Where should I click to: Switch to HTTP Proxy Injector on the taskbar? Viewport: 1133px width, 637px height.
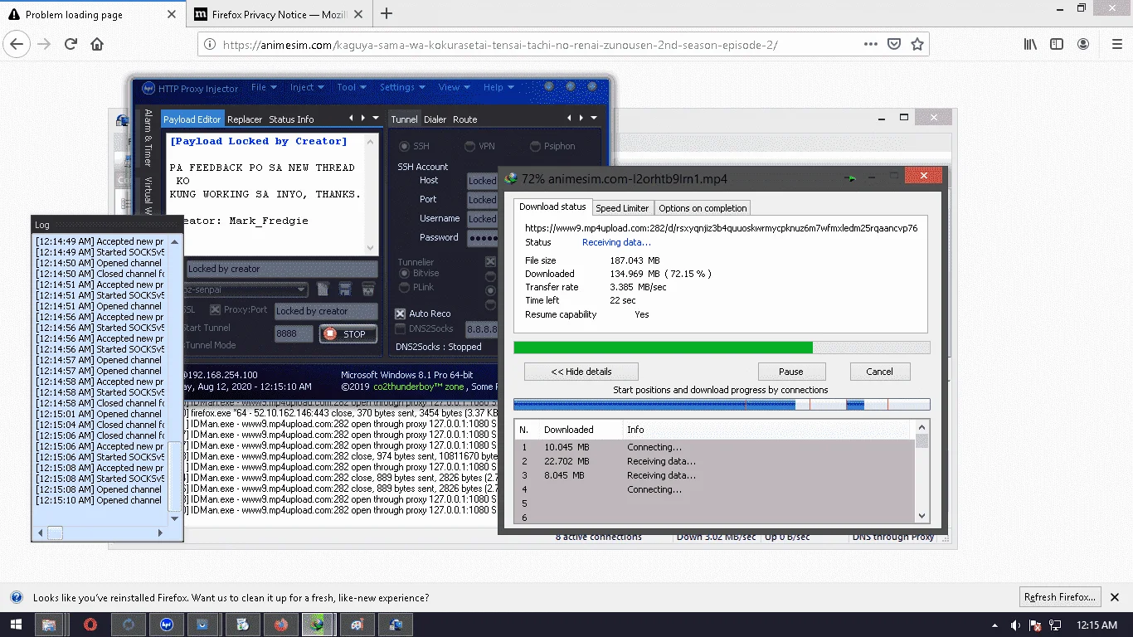167,625
